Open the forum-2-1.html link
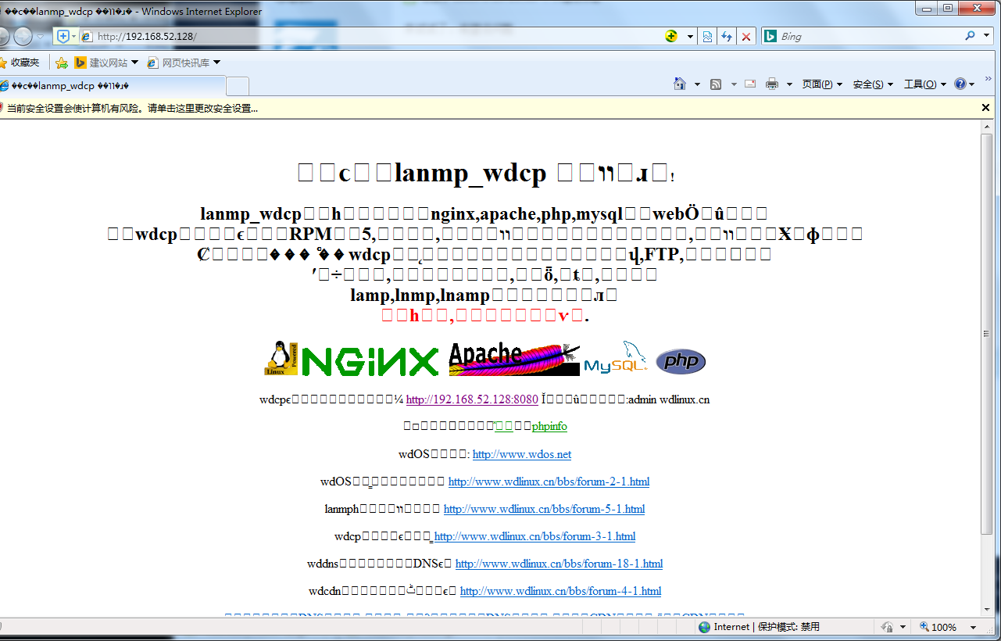The height and width of the screenshot is (641, 1001). (x=549, y=482)
